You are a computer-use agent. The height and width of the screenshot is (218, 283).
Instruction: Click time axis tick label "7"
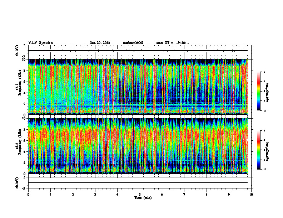tap(184, 194)
